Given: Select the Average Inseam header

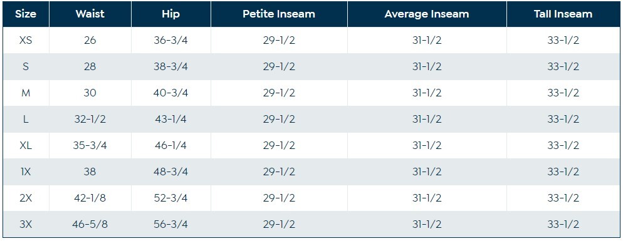Looking at the screenshot, I should pyautogui.click(x=427, y=14).
